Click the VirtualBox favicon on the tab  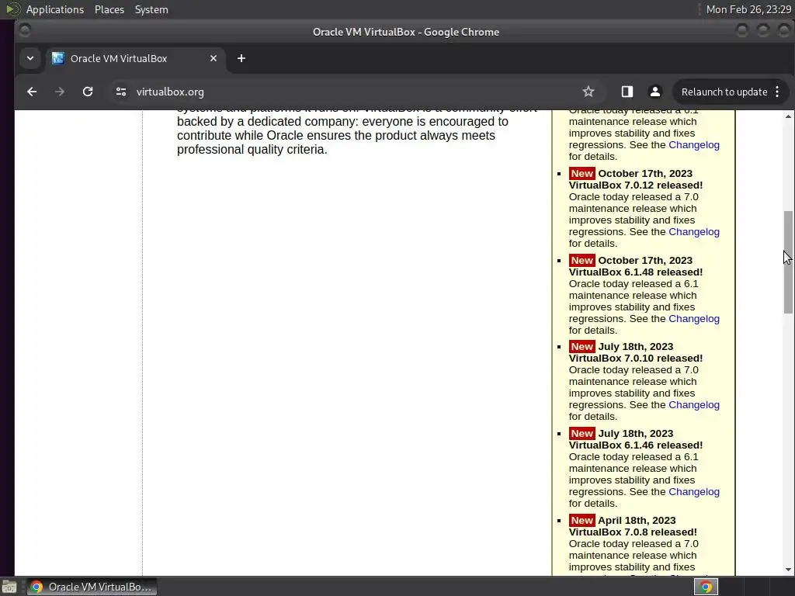(x=57, y=58)
